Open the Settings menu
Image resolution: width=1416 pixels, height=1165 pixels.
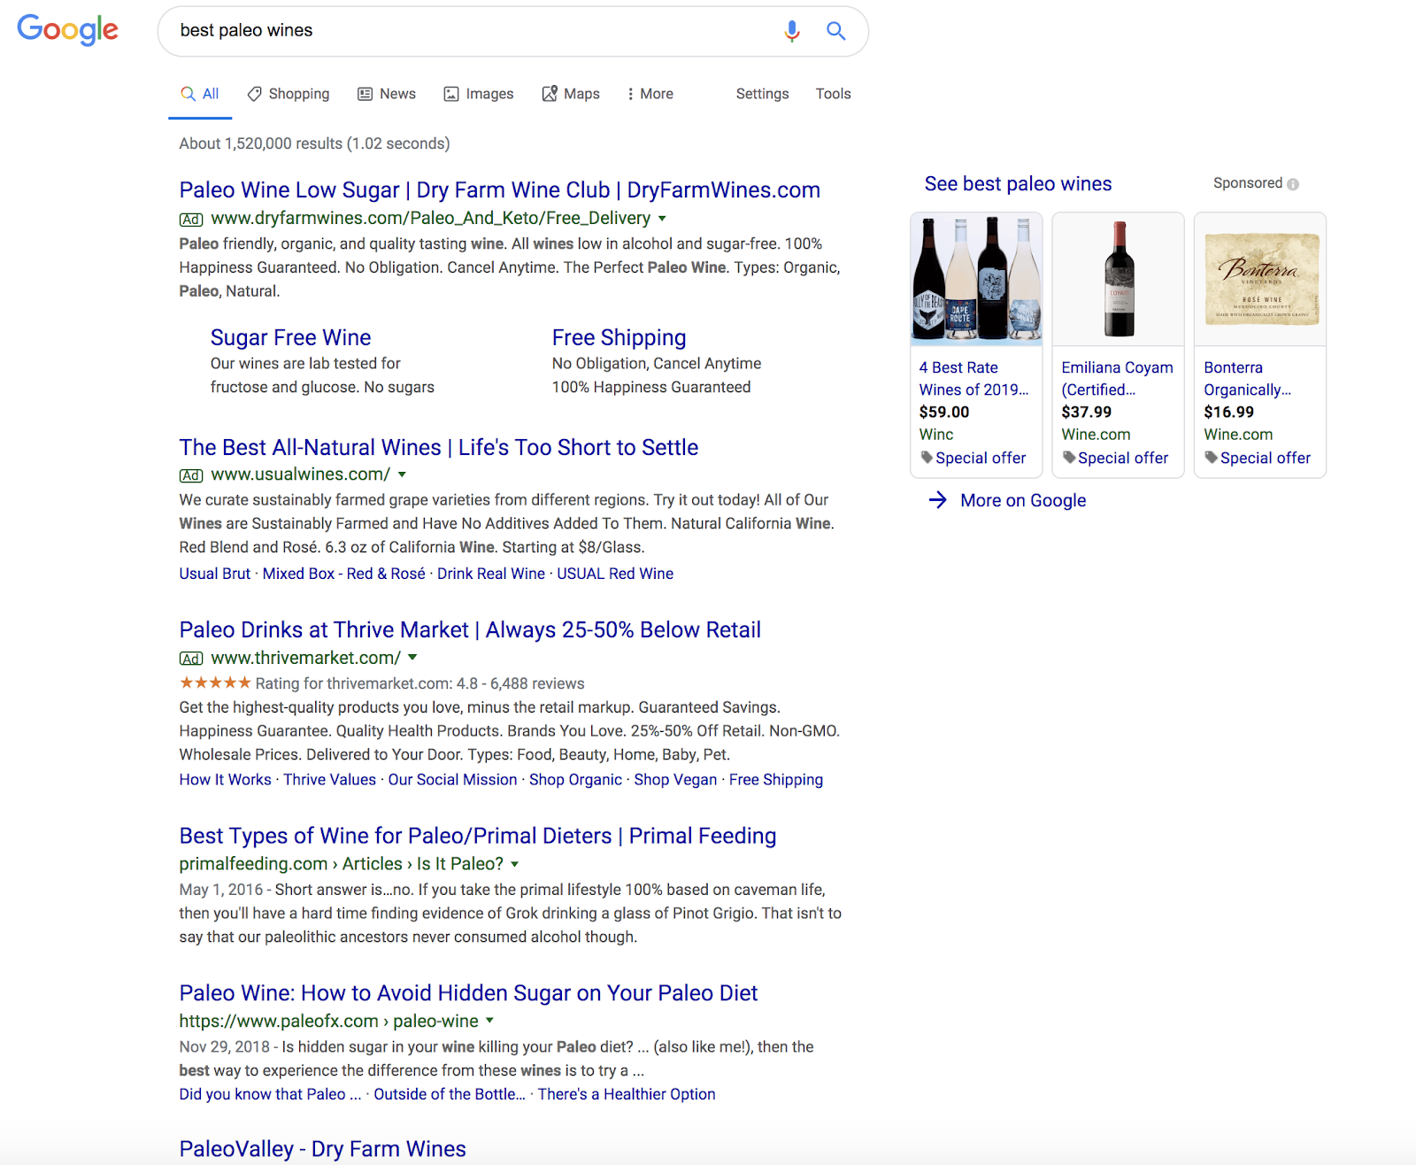tap(762, 94)
